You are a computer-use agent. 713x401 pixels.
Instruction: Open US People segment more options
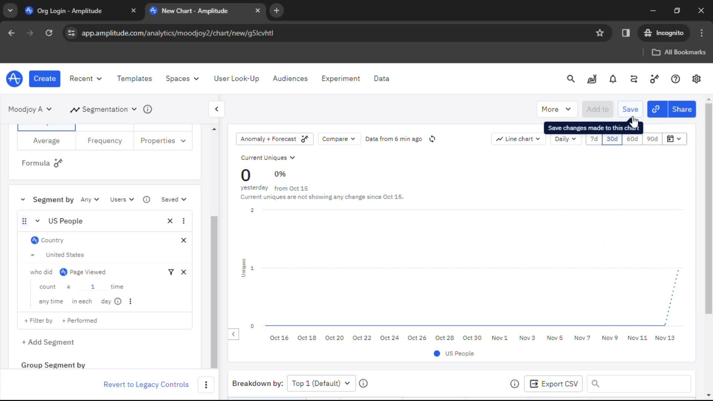(183, 221)
